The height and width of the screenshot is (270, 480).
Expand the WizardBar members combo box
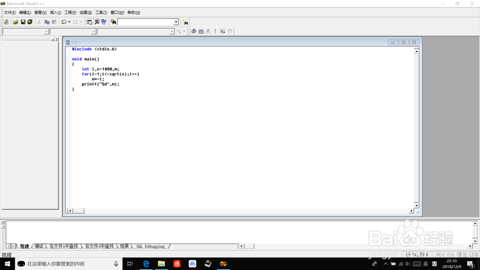[x=172, y=32]
